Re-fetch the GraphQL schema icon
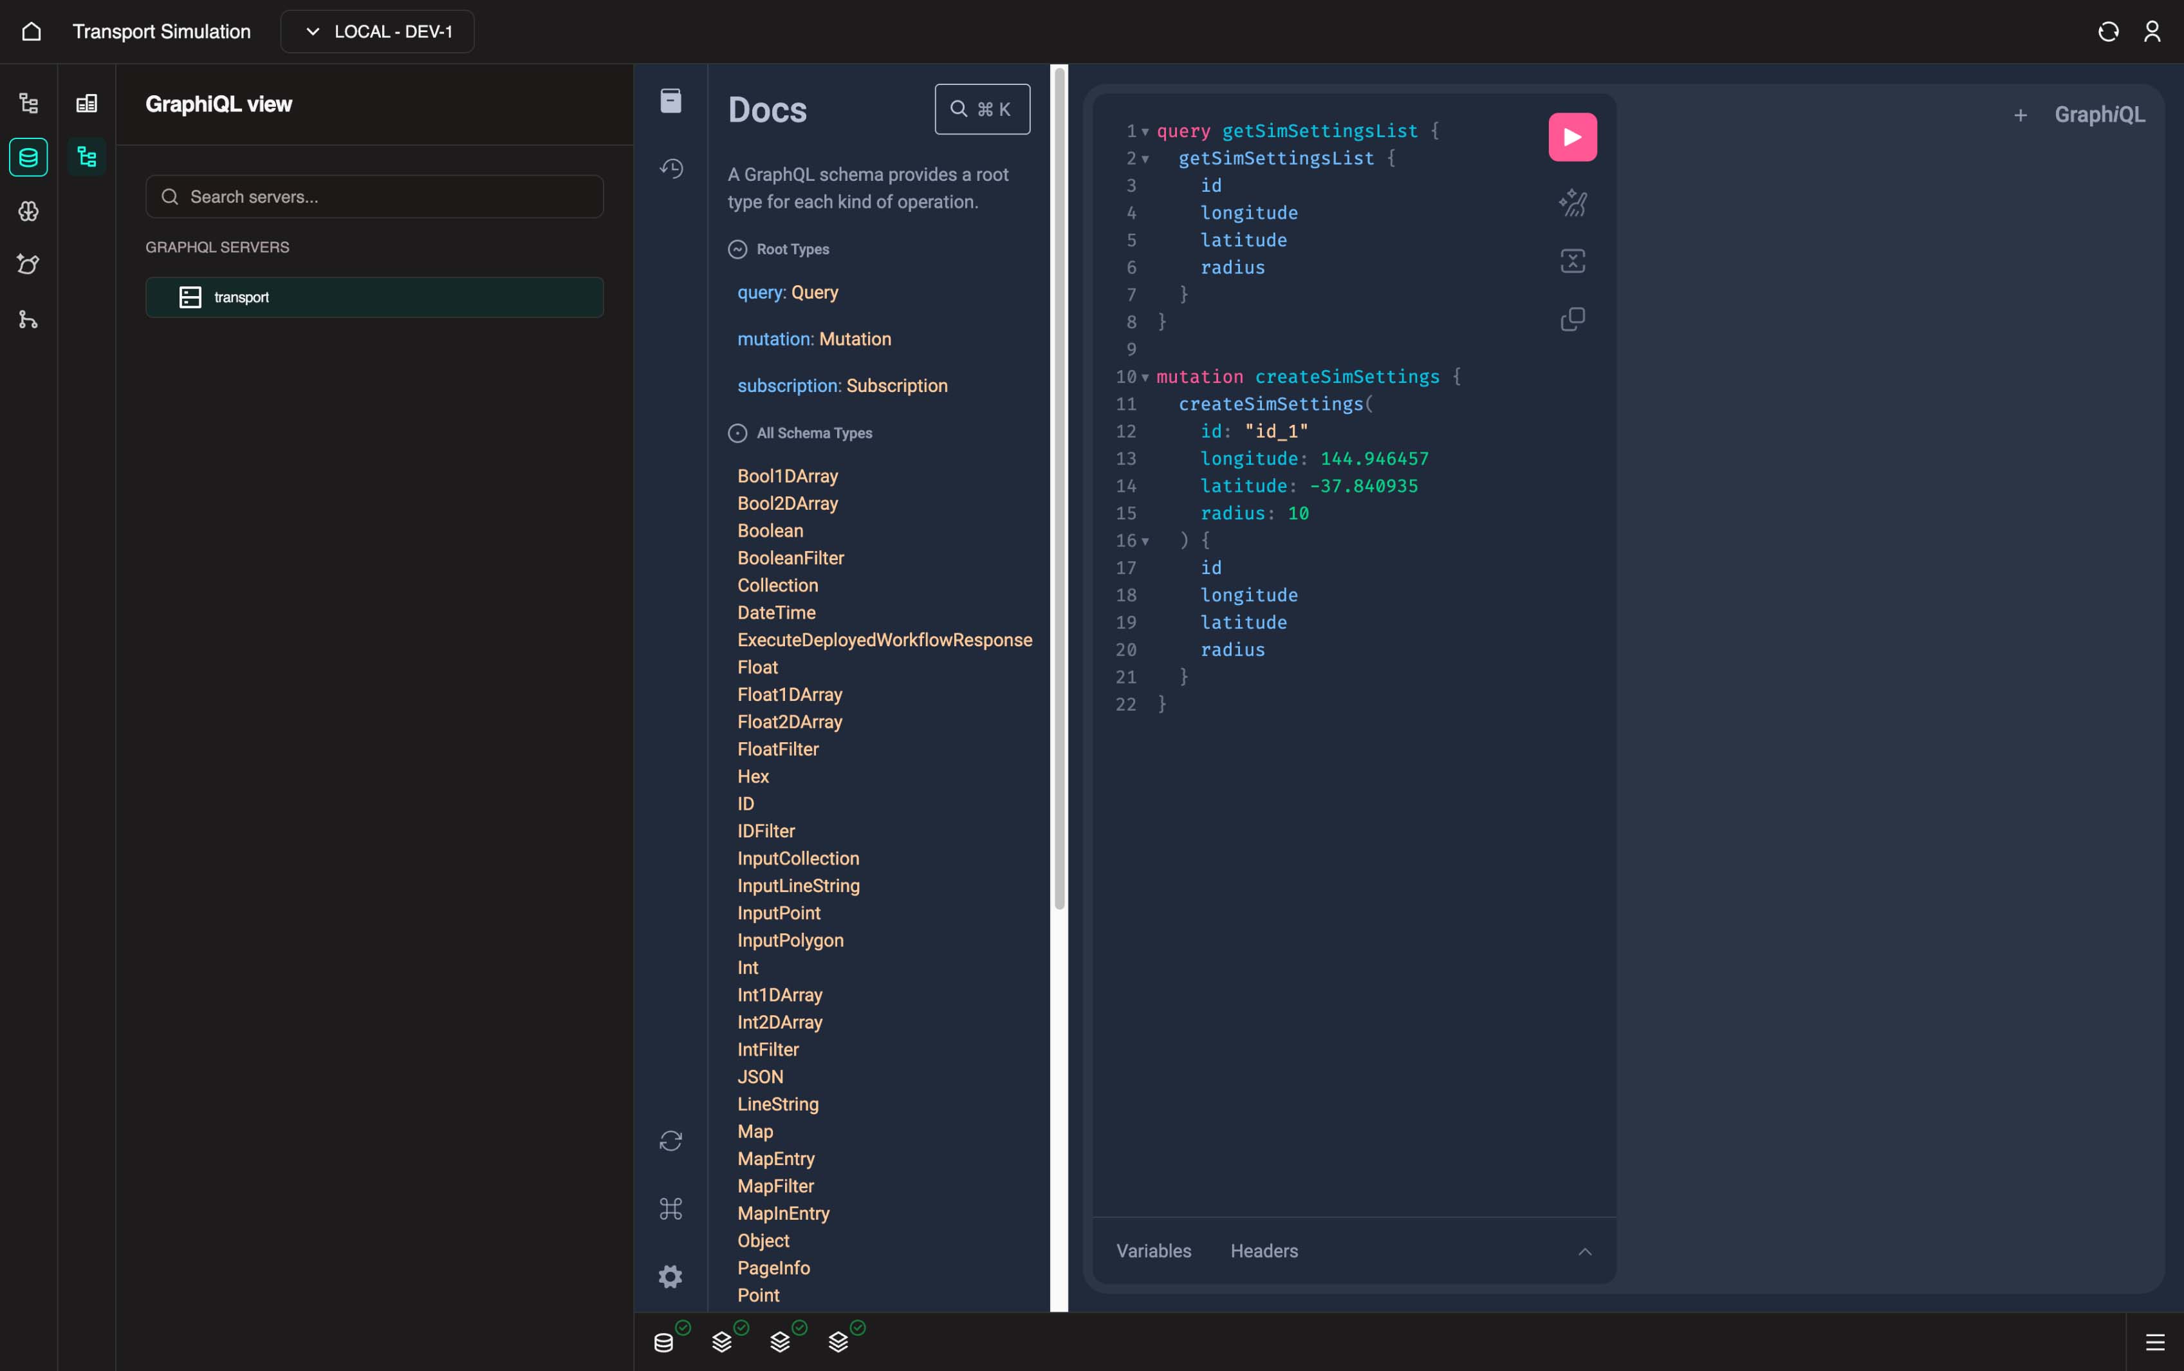This screenshot has width=2184, height=1371. pos(671,1141)
